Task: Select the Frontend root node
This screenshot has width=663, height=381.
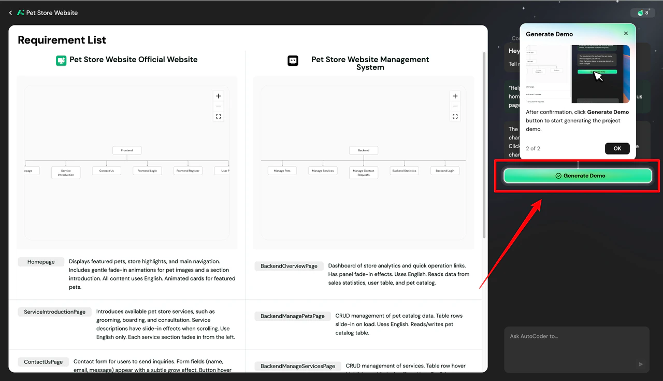Action: tap(127, 150)
